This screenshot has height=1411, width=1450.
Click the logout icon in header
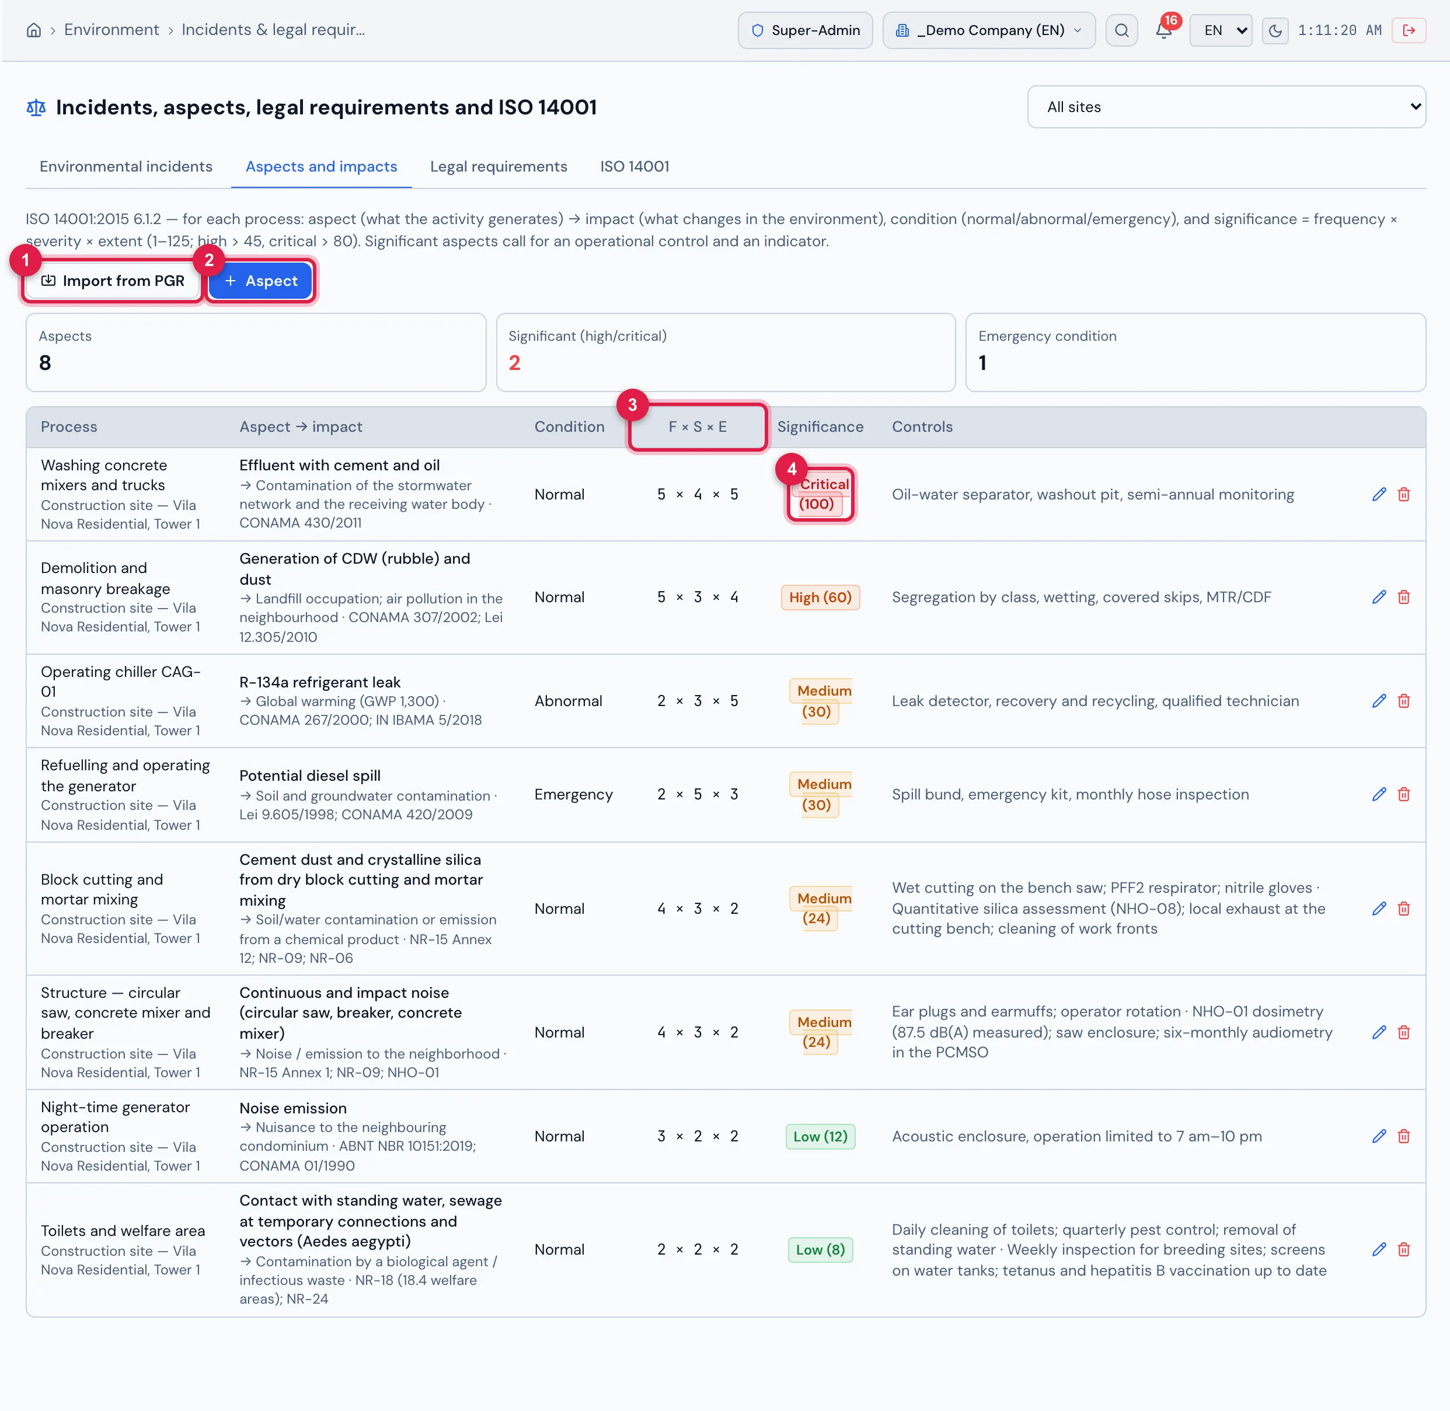click(1409, 30)
